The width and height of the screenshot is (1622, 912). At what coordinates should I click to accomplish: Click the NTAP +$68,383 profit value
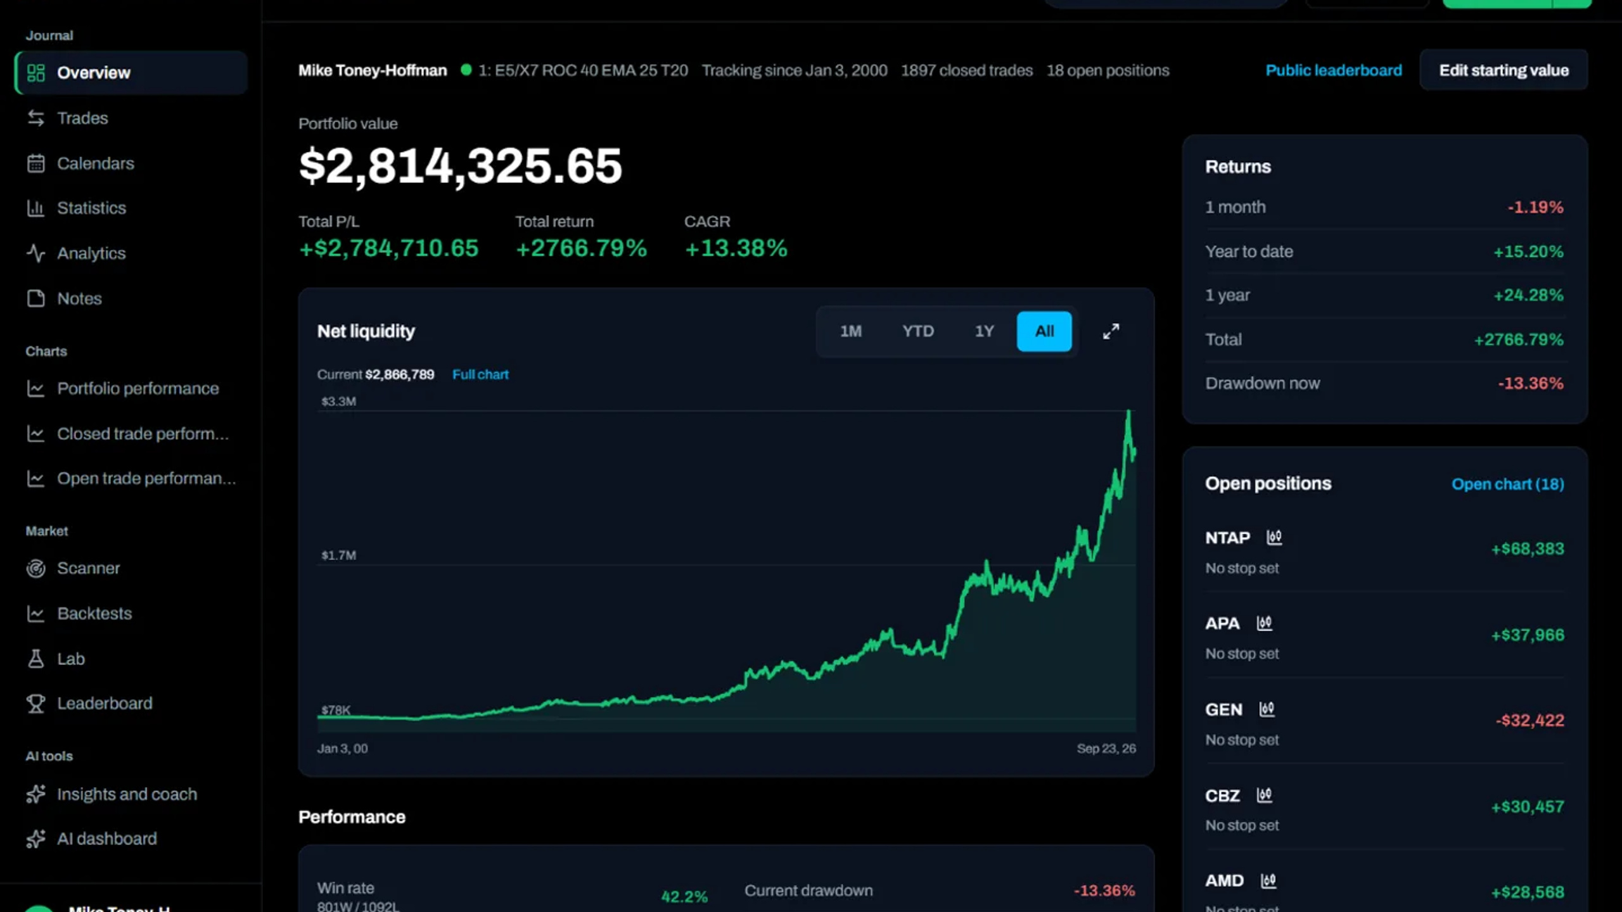click(x=1527, y=548)
